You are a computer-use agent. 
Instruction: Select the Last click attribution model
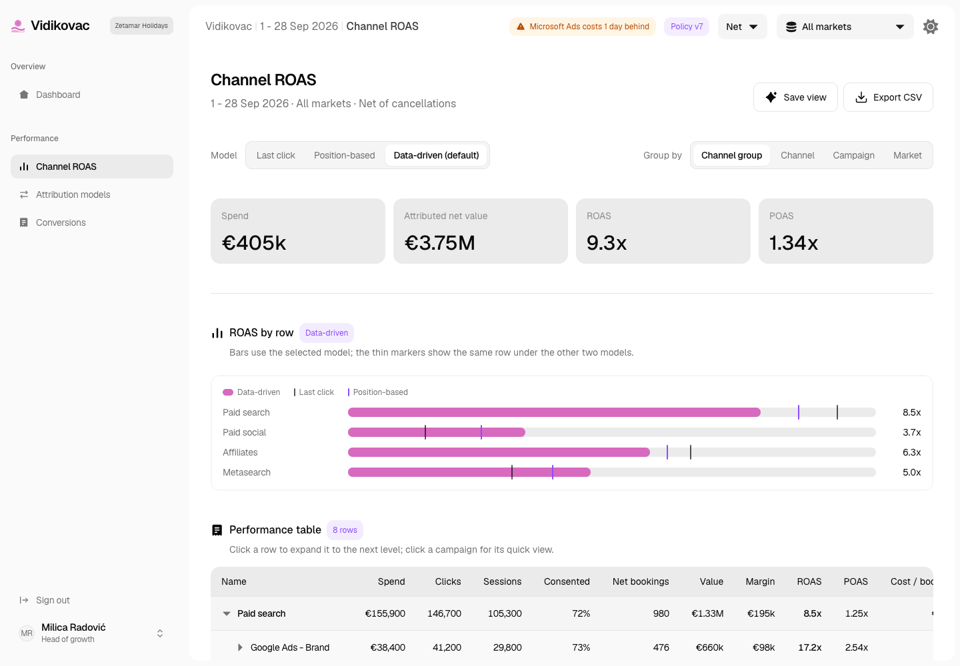[x=275, y=155]
